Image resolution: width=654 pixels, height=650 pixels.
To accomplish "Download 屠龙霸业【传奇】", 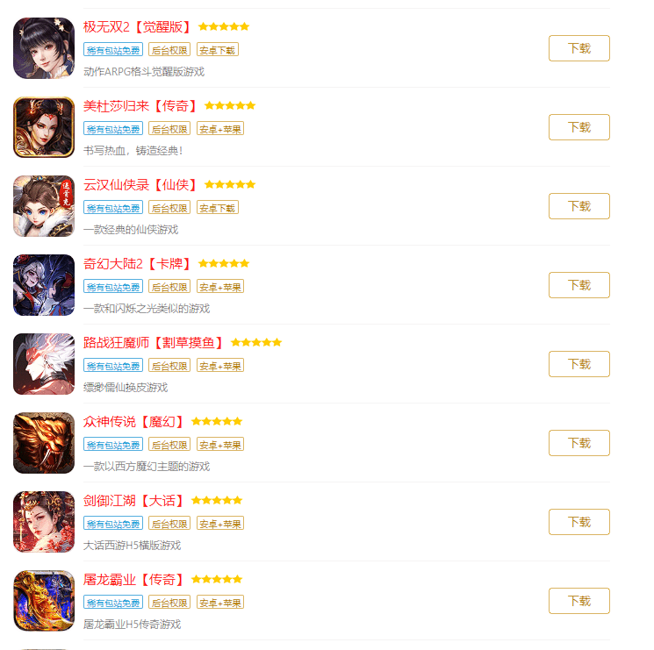I will [x=579, y=601].
